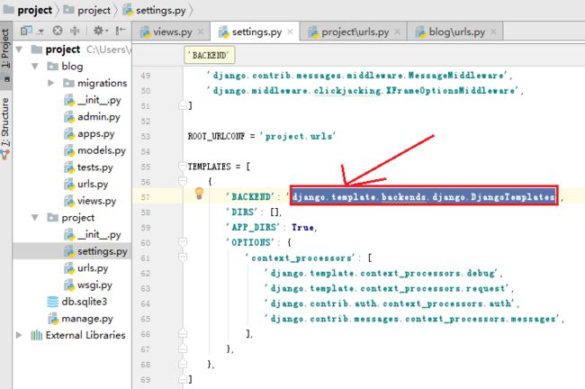This screenshot has height=389, width=585.
Task: Close the settings.py tab
Action: [x=290, y=32]
